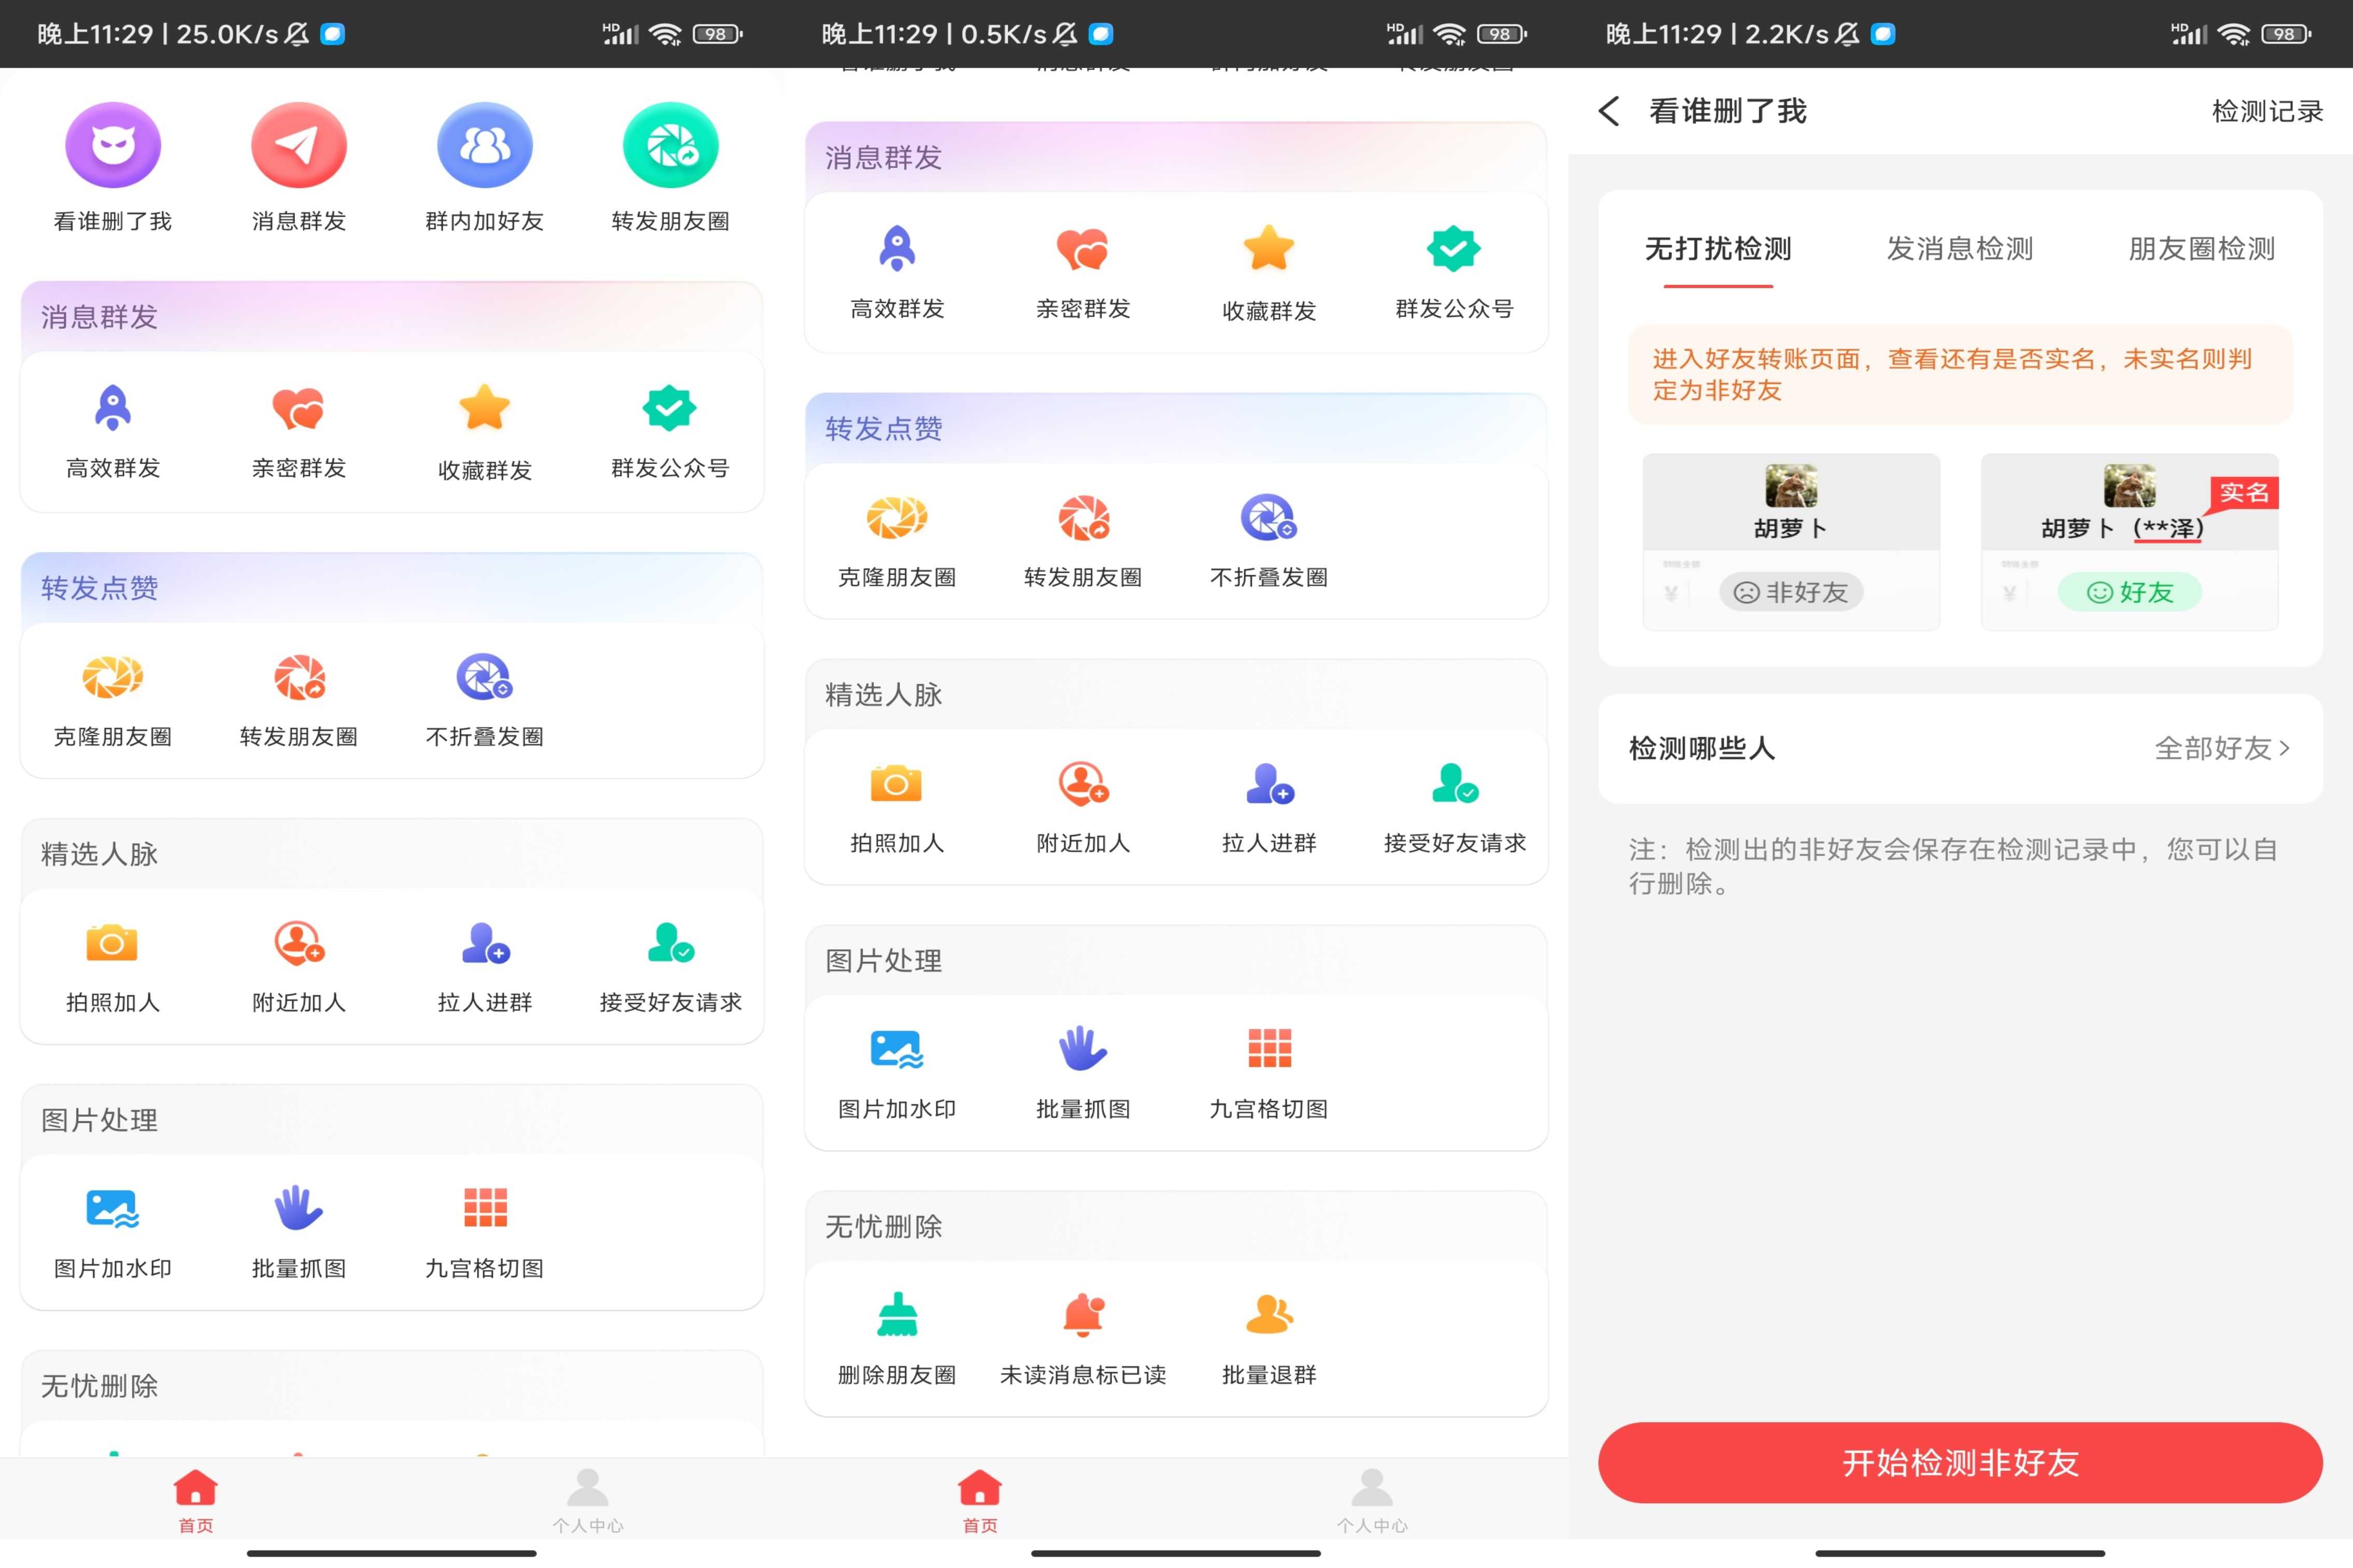Image resolution: width=2353 pixels, height=1568 pixels.
Task: Open the 胡萝卜 example card without 实名
Action: (1791, 542)
